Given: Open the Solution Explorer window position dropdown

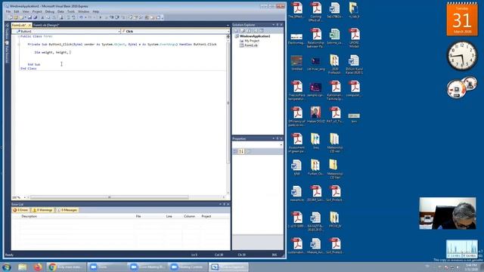Looking at the screenshot, I should click(273, 25).
